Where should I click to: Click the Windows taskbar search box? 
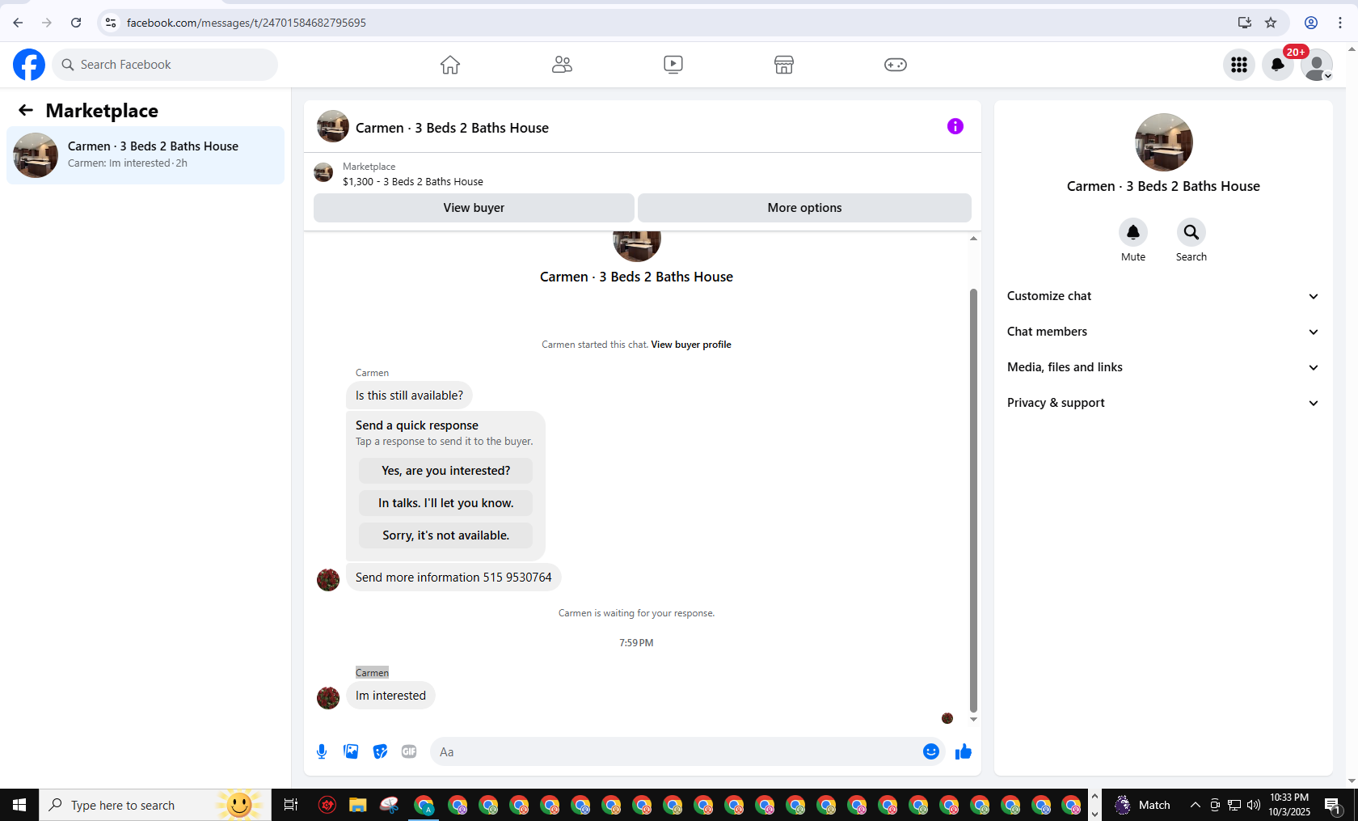[x=155, y=805]
